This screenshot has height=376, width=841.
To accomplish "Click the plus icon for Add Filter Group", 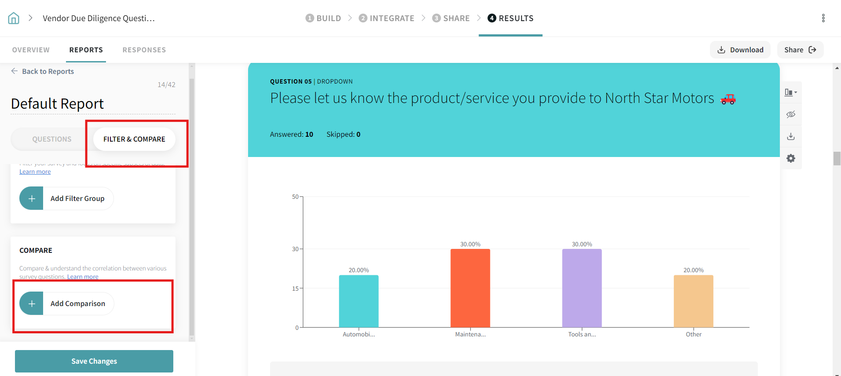I will click(32, 199).
